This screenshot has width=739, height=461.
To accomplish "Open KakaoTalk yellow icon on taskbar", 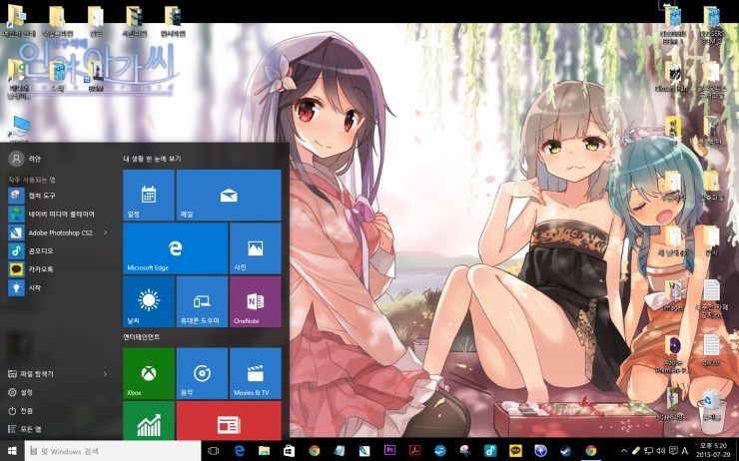I will click(x=515, y=451).
